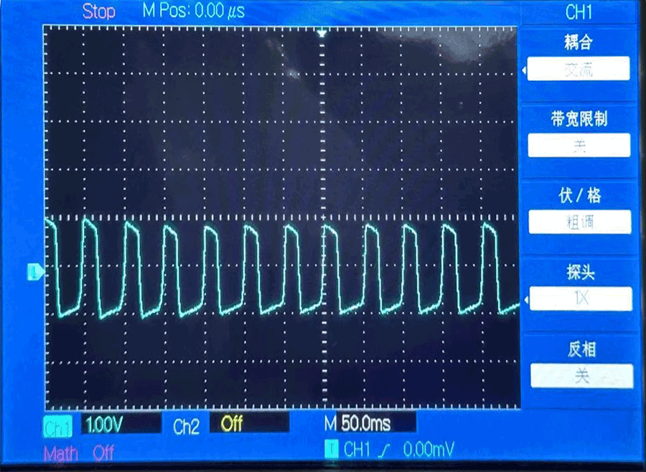Toggle 带宽限制 bandwidth limit (关)

tap(579, 146)
